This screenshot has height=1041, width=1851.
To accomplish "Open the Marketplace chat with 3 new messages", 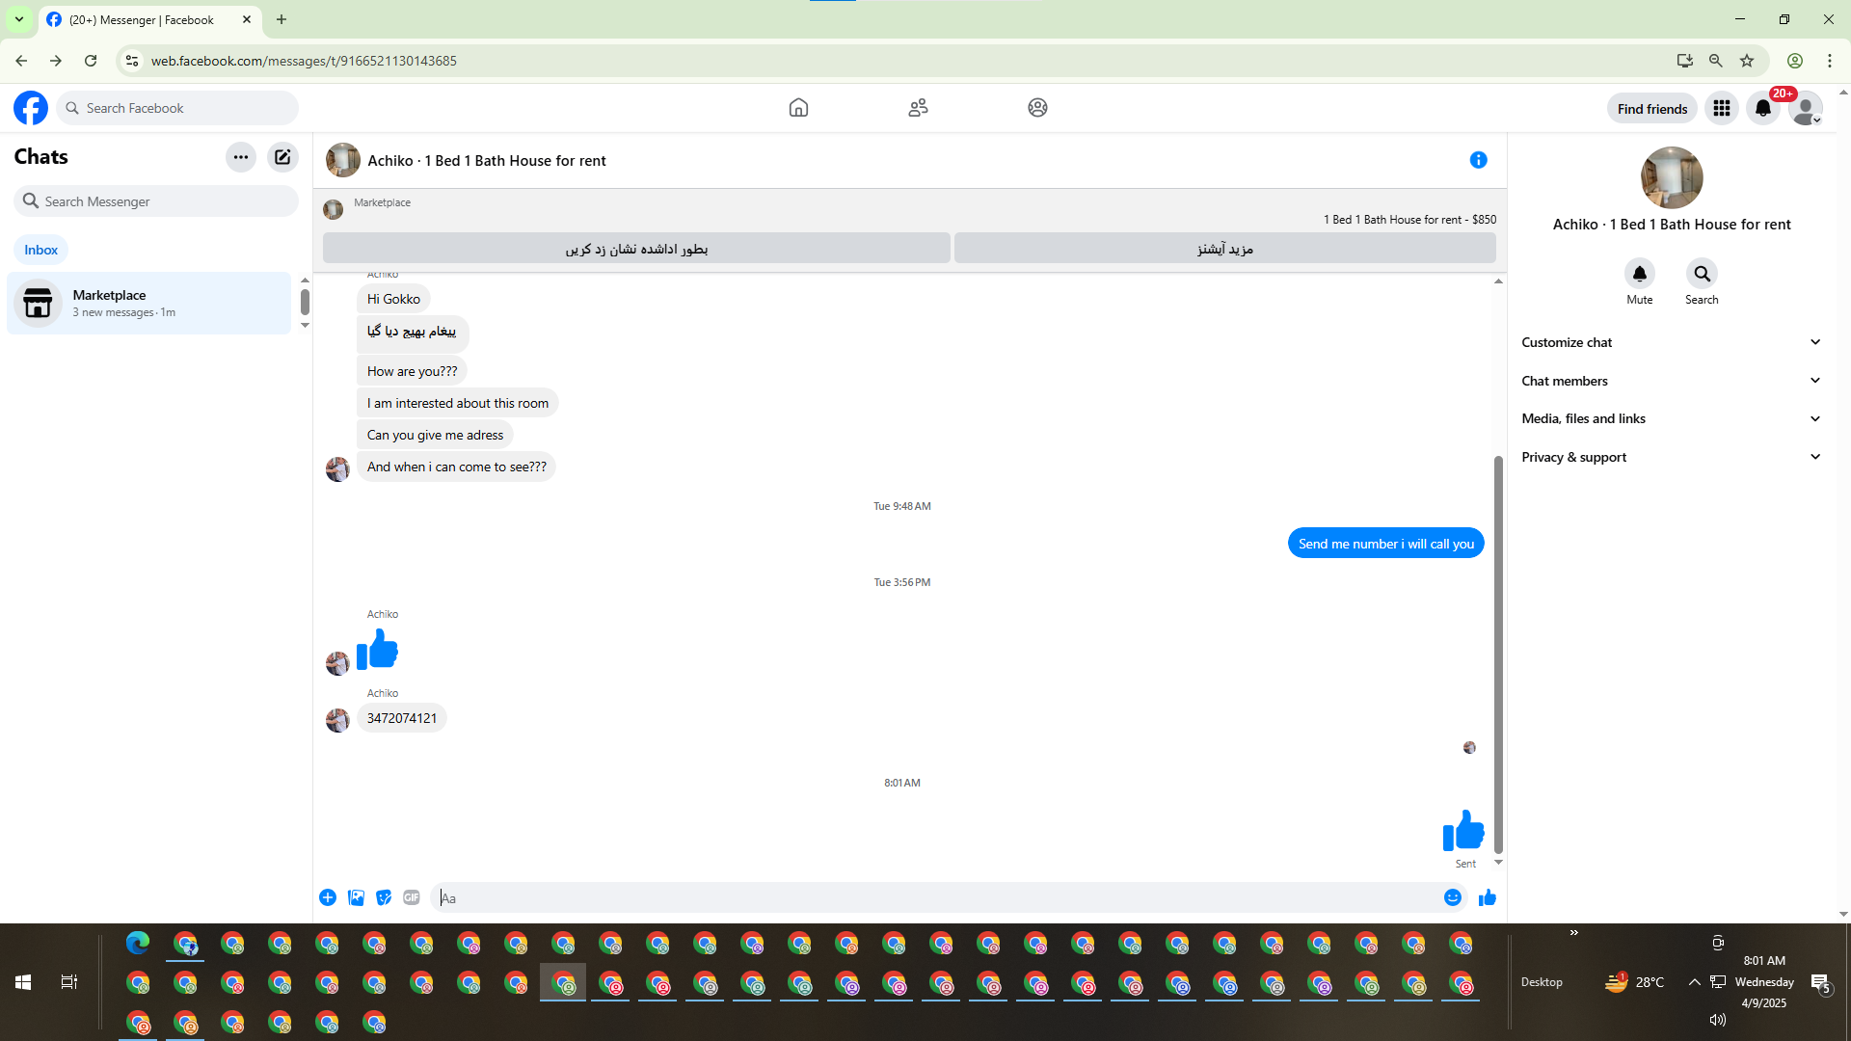I will [149, 303].
